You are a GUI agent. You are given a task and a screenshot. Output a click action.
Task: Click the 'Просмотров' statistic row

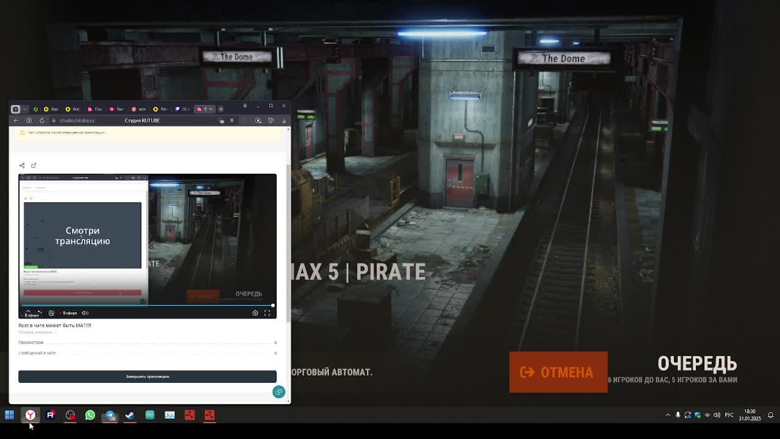coord(147,343)
